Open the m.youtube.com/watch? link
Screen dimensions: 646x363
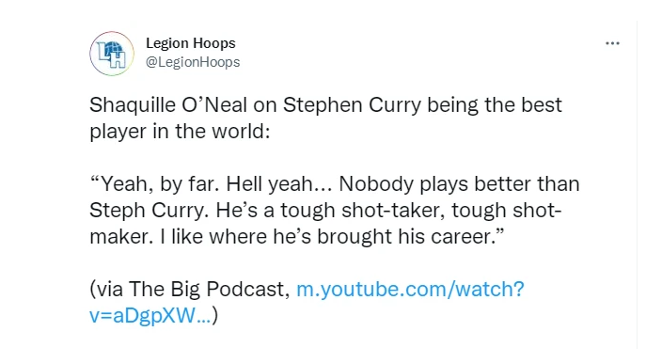pos(410,289)
